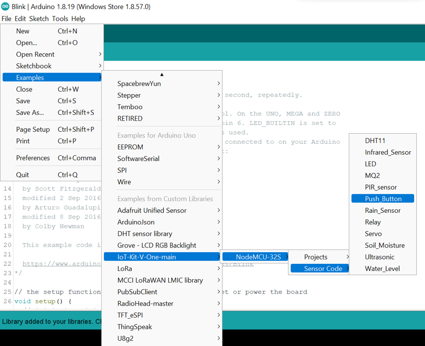425x346 pixels.
Task: Open Page Setup from File menu
Action: click(x=52, y=129)
